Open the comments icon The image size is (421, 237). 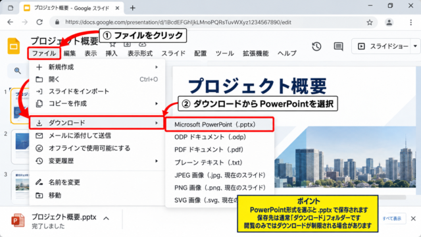click(338, 47)
